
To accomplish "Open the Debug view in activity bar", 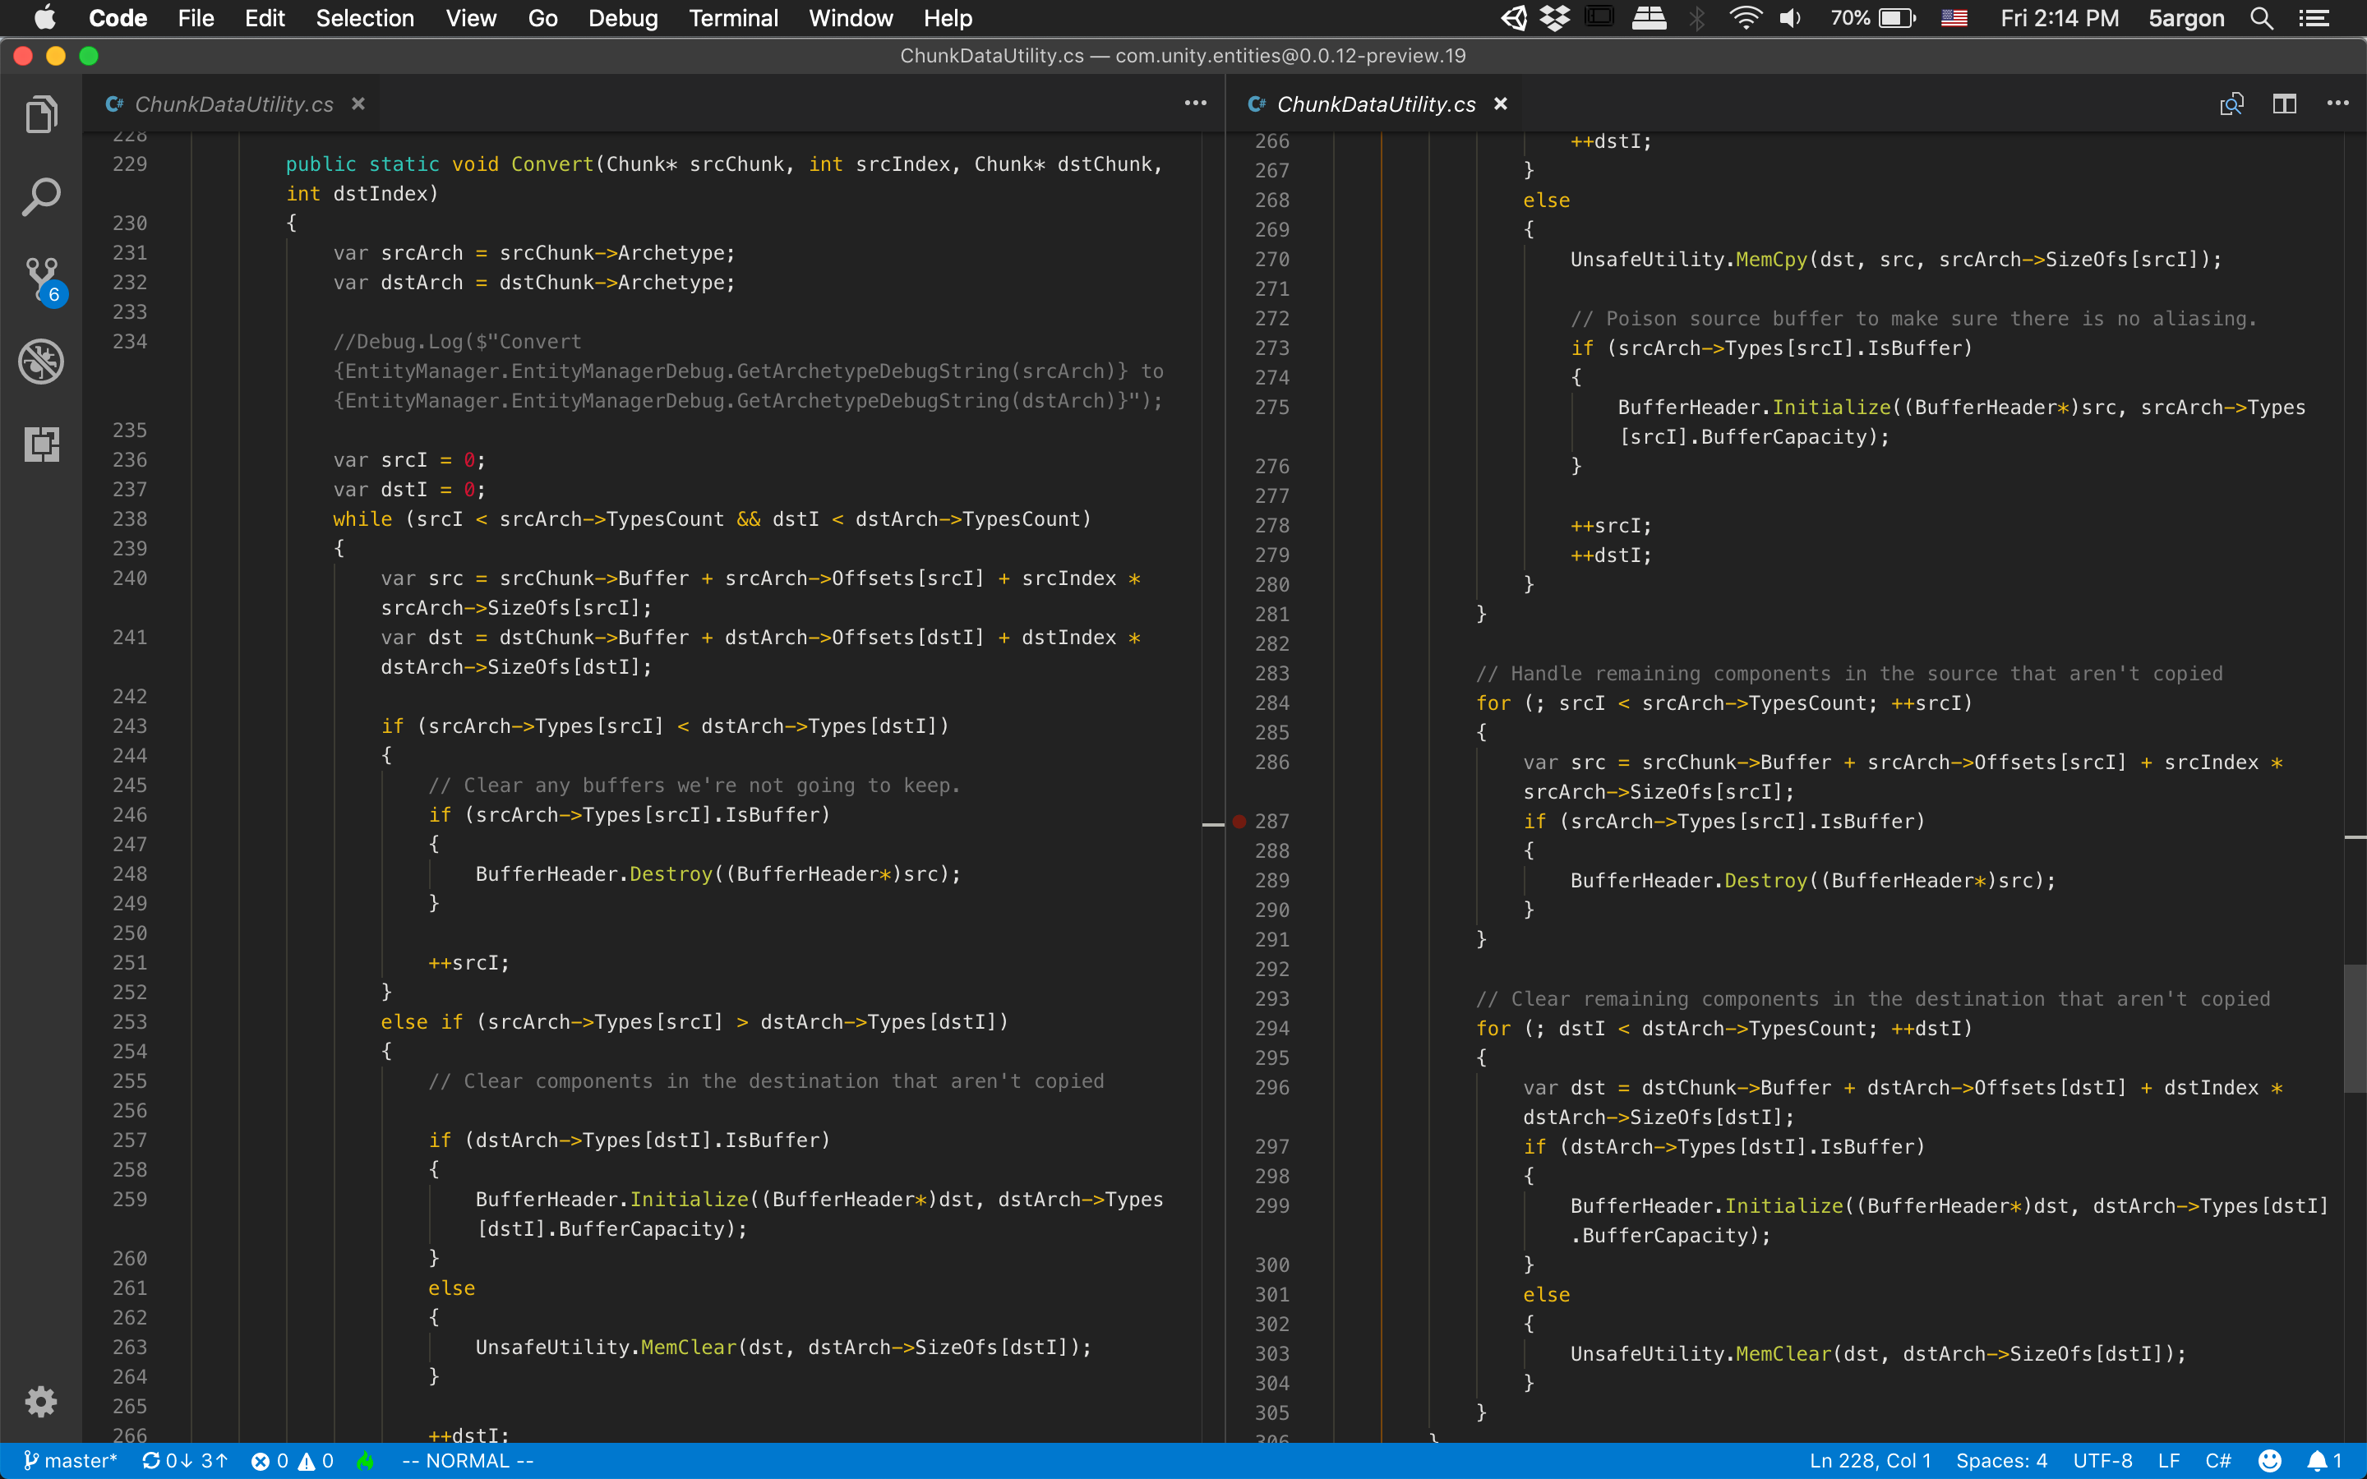I will [x=41, y=362].
